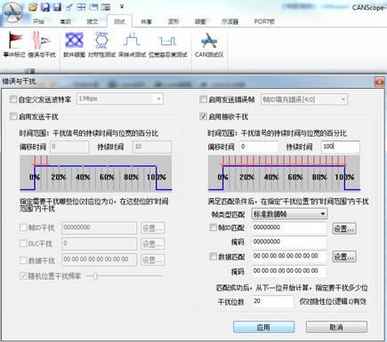Toggle the 随机位置干扰频率 checkbox

(23, 276)
